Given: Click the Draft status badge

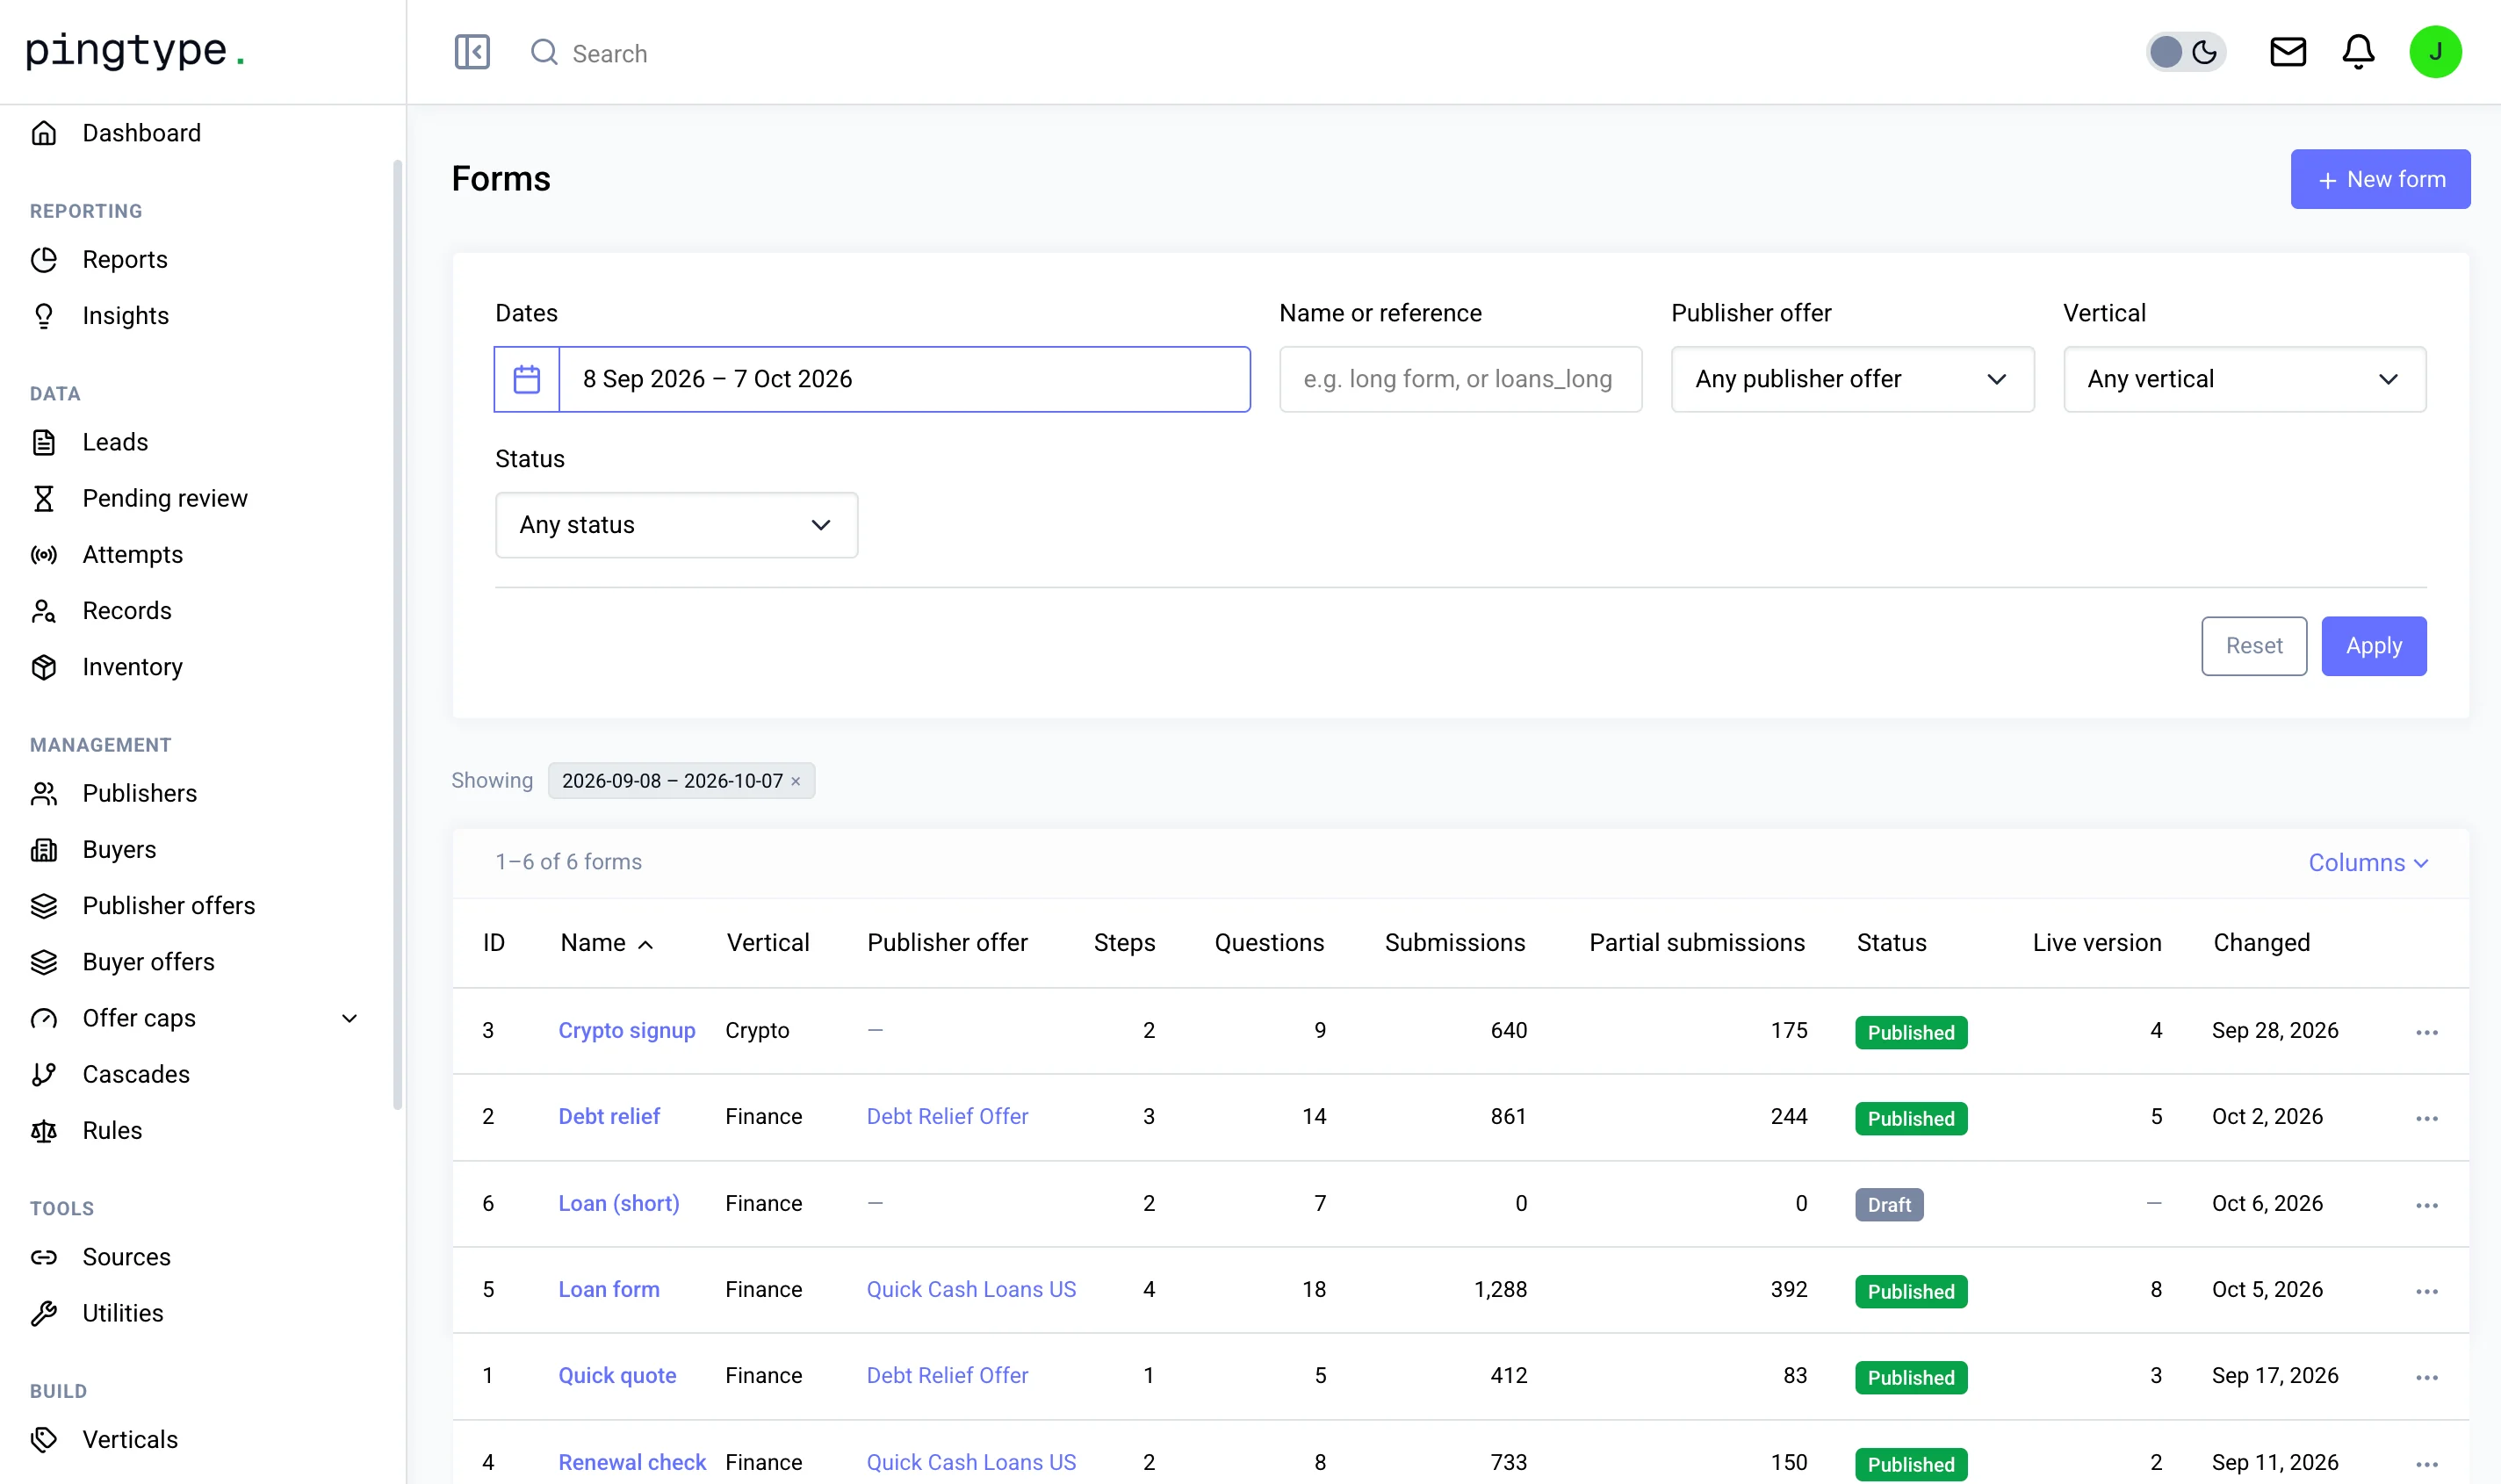Looking at the screenshot, I should [1888, 1205].
